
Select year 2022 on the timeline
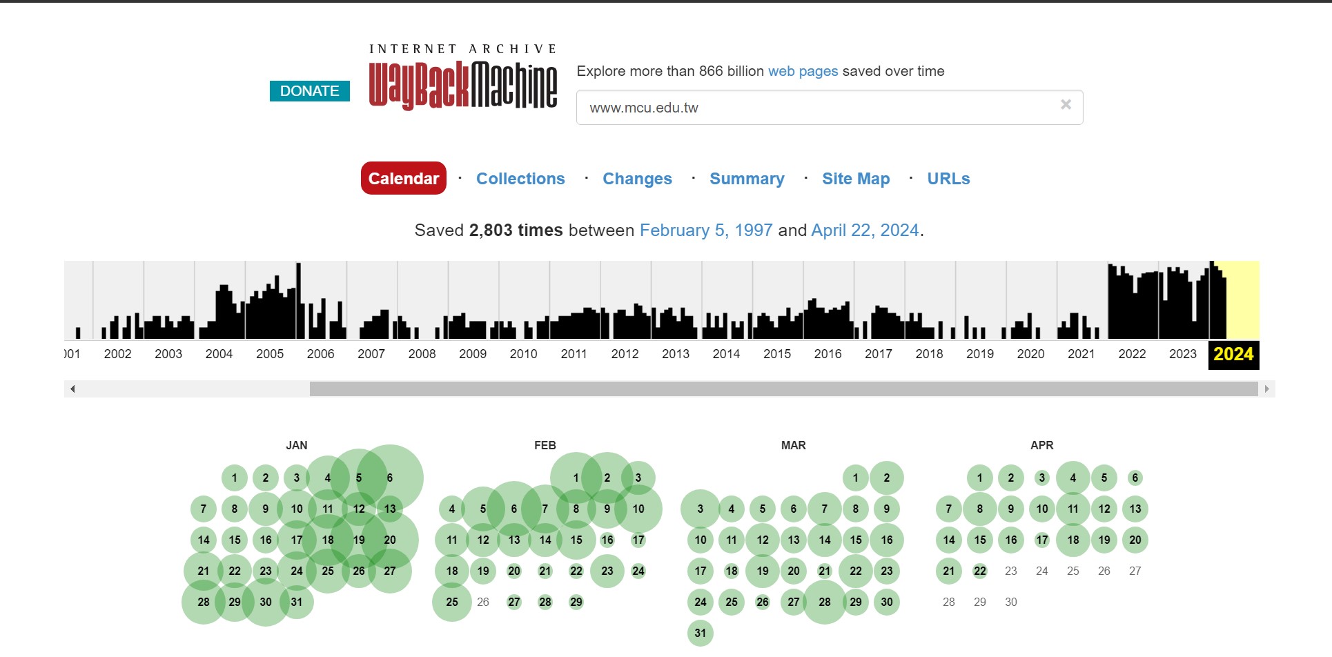[1132, 354]
